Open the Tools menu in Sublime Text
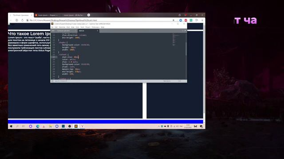The image size is (284, 159). coord(83,27)
